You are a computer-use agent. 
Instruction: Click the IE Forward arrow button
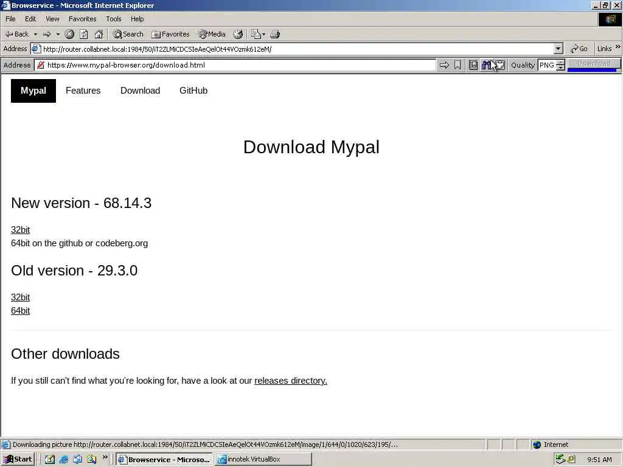point(47,34)
